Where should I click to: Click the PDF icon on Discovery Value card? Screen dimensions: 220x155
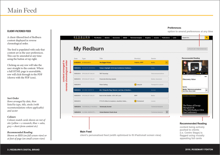click(x=206, y=90)
